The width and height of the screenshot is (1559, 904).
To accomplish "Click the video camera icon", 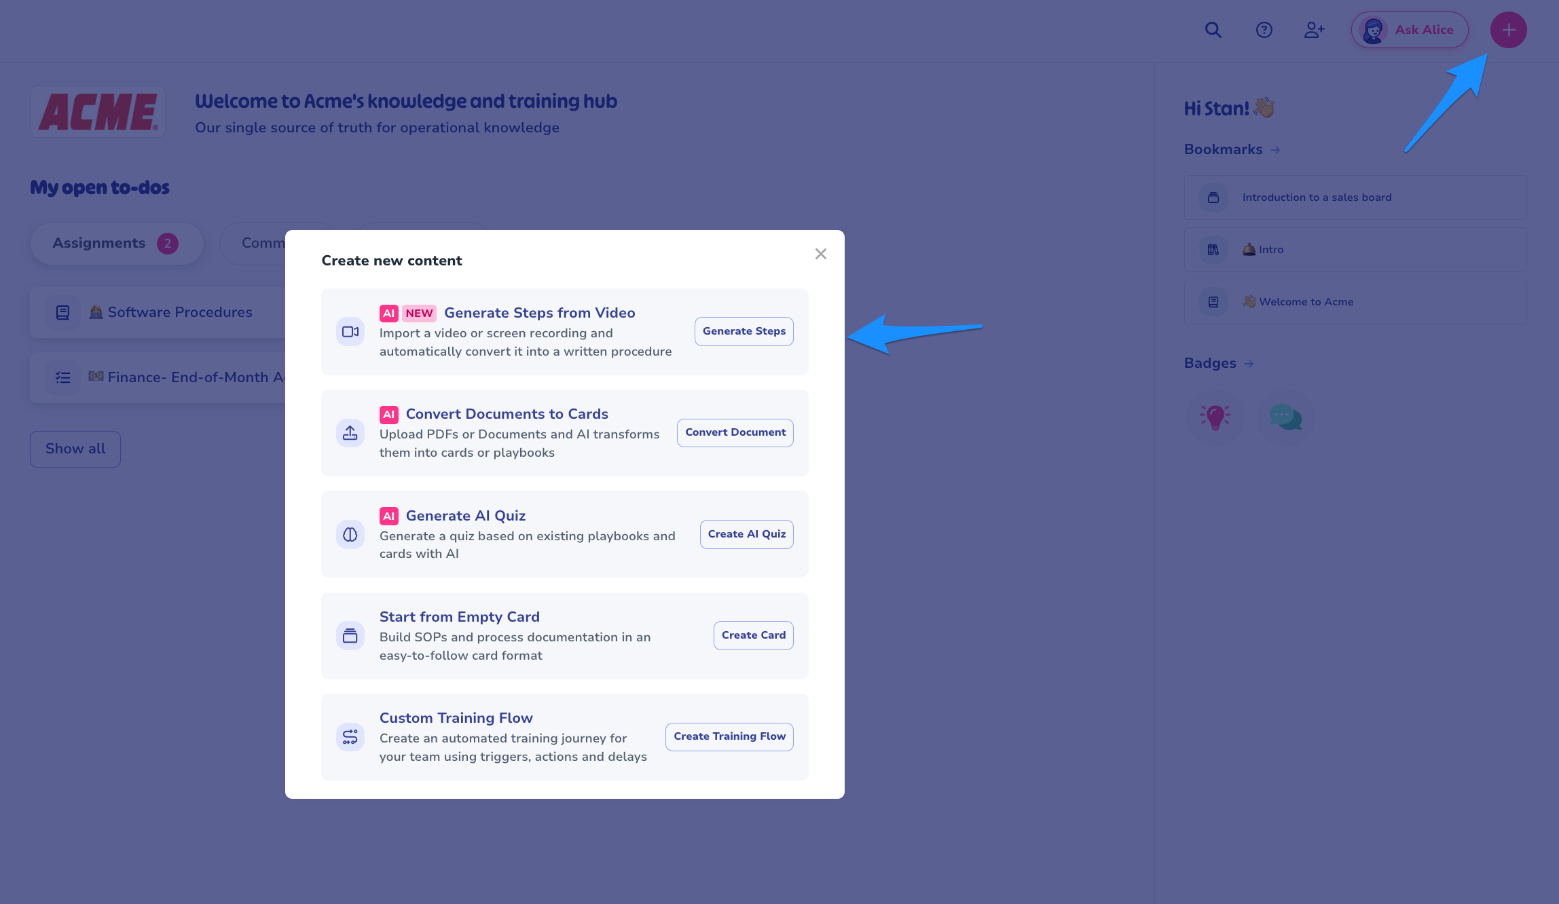I will tap(350, 332).
